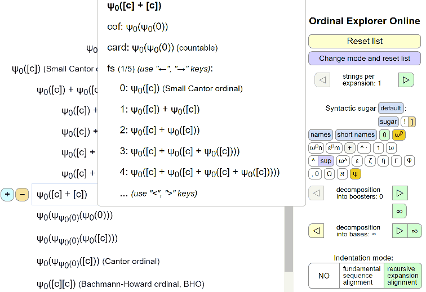Select the Cantor ordinal list row
The image size is (426, 292).
click(98, 262)
